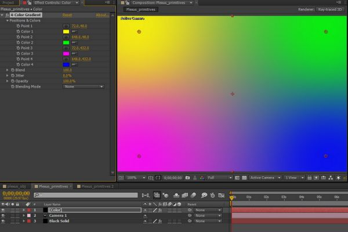Toggle Live Update icon in timeline
The image size is (348, 232).
tap(157, 195)
